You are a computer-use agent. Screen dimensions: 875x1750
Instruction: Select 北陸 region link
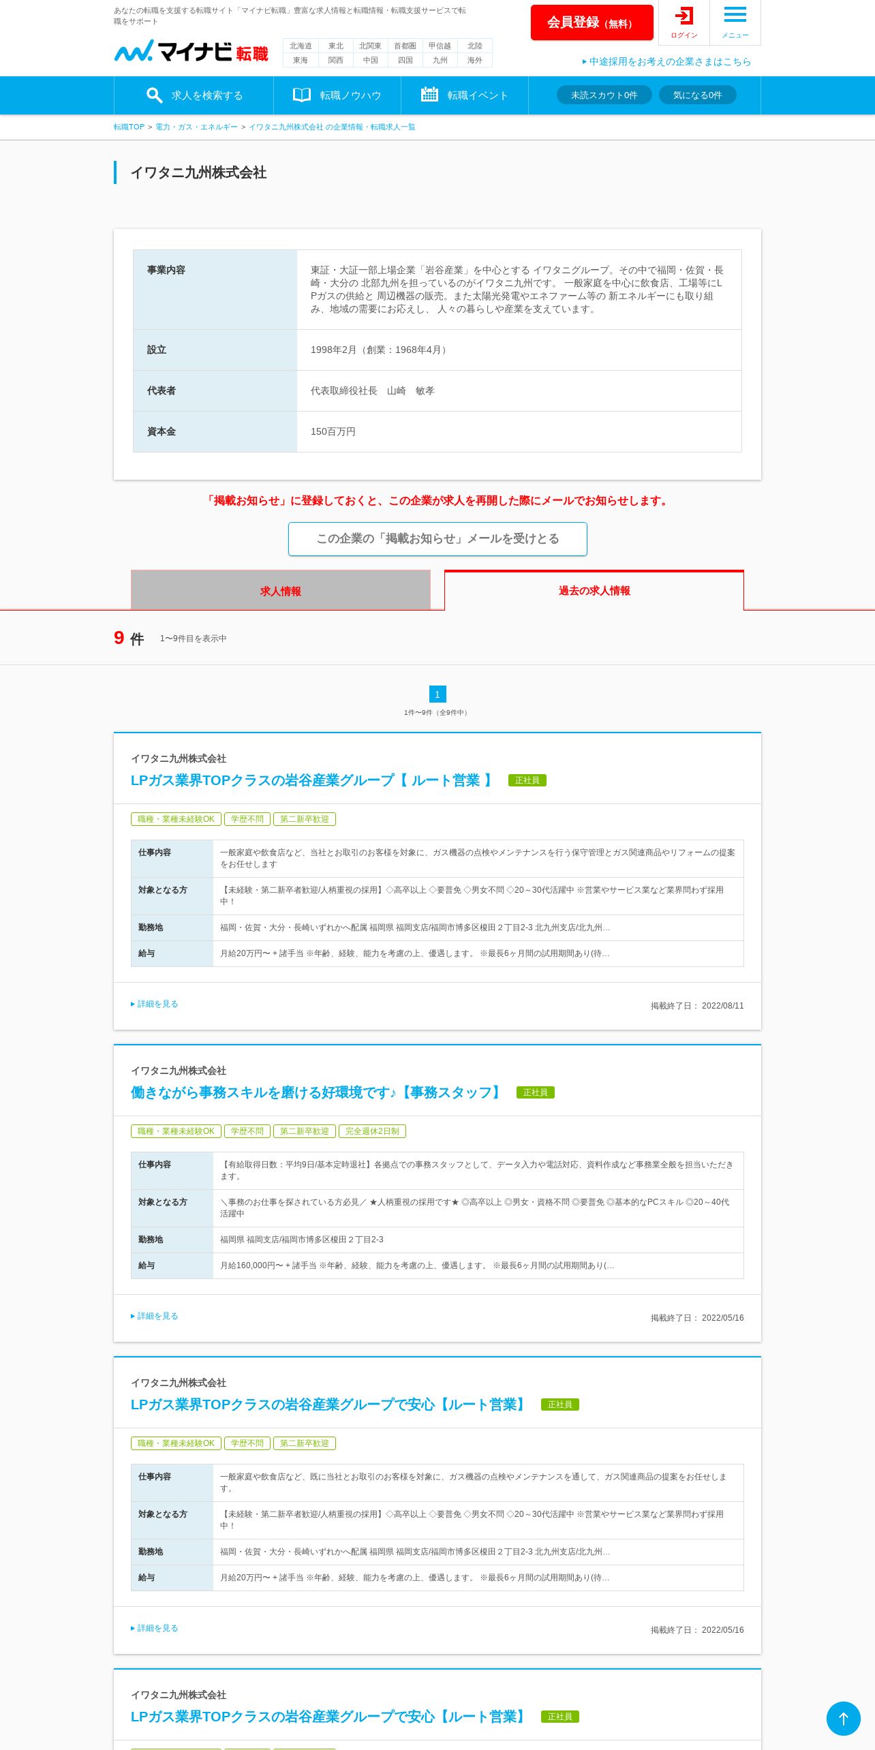pyautogui.click(x=475, y=46)
